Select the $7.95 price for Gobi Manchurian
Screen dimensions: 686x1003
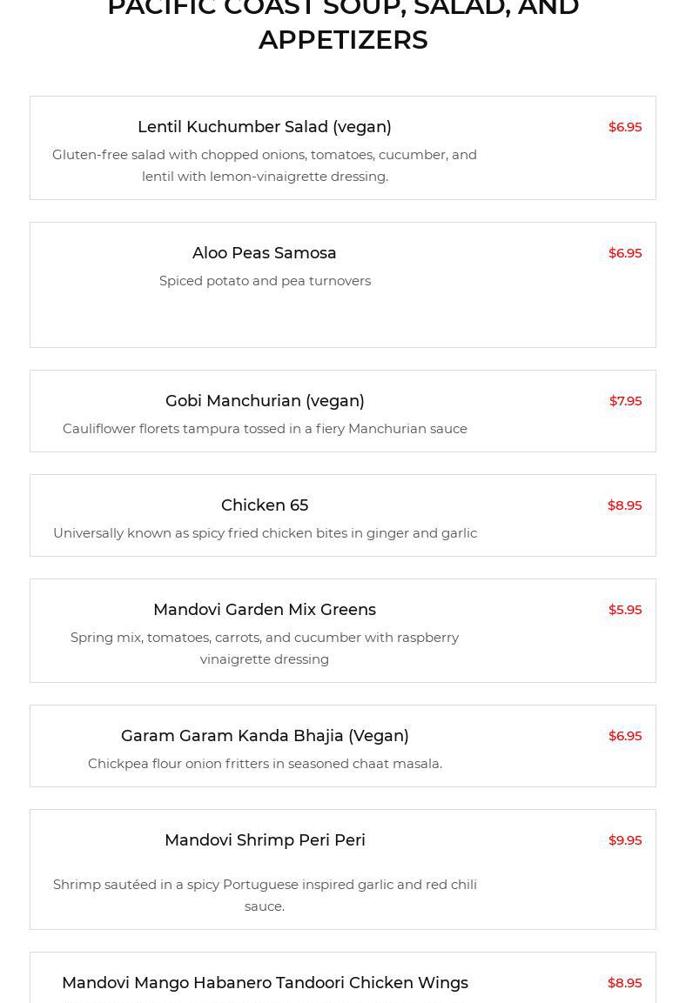(625, 401)
